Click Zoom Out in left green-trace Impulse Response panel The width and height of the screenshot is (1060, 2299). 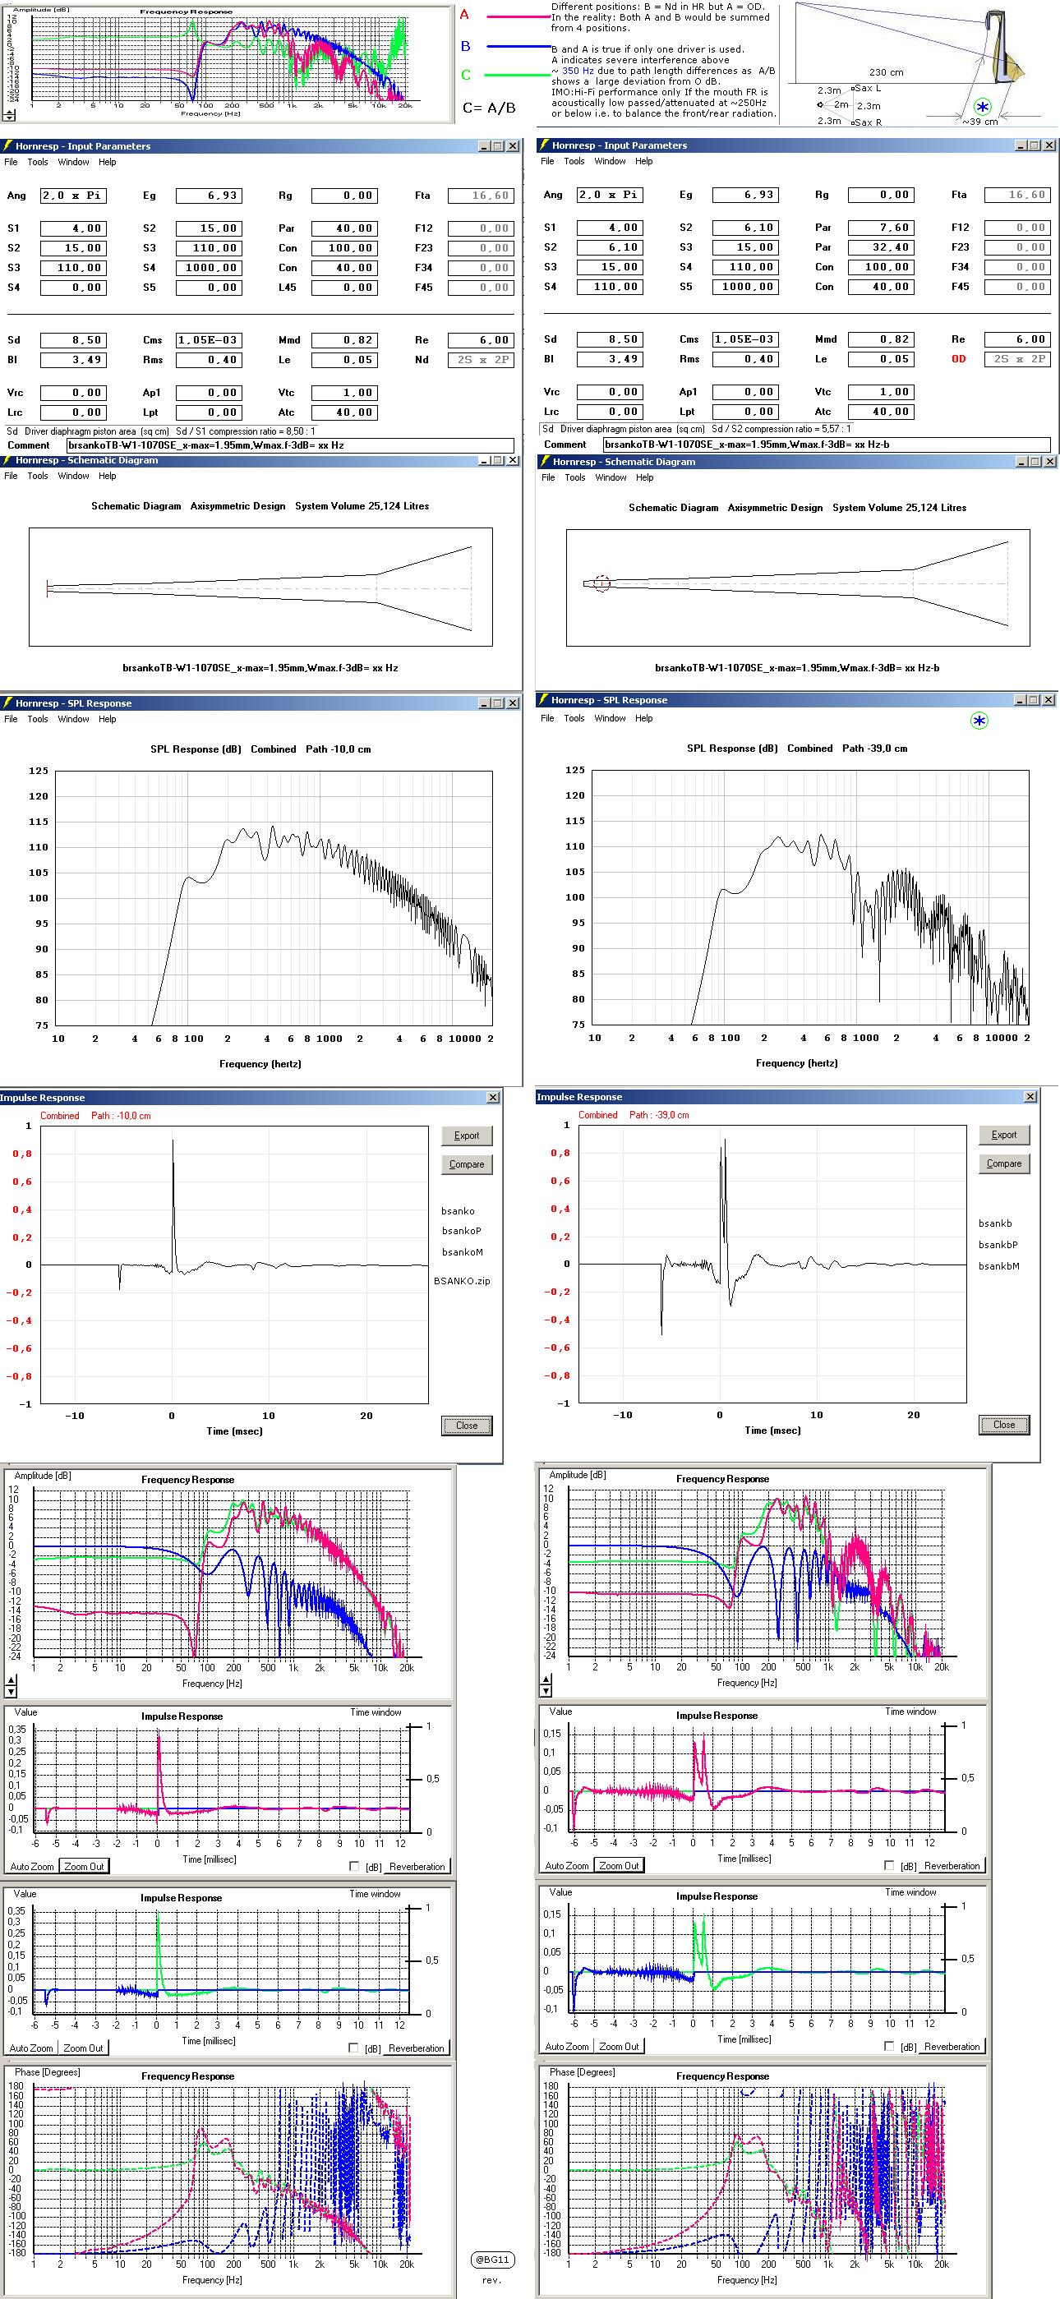click(x=84, y=2048)
